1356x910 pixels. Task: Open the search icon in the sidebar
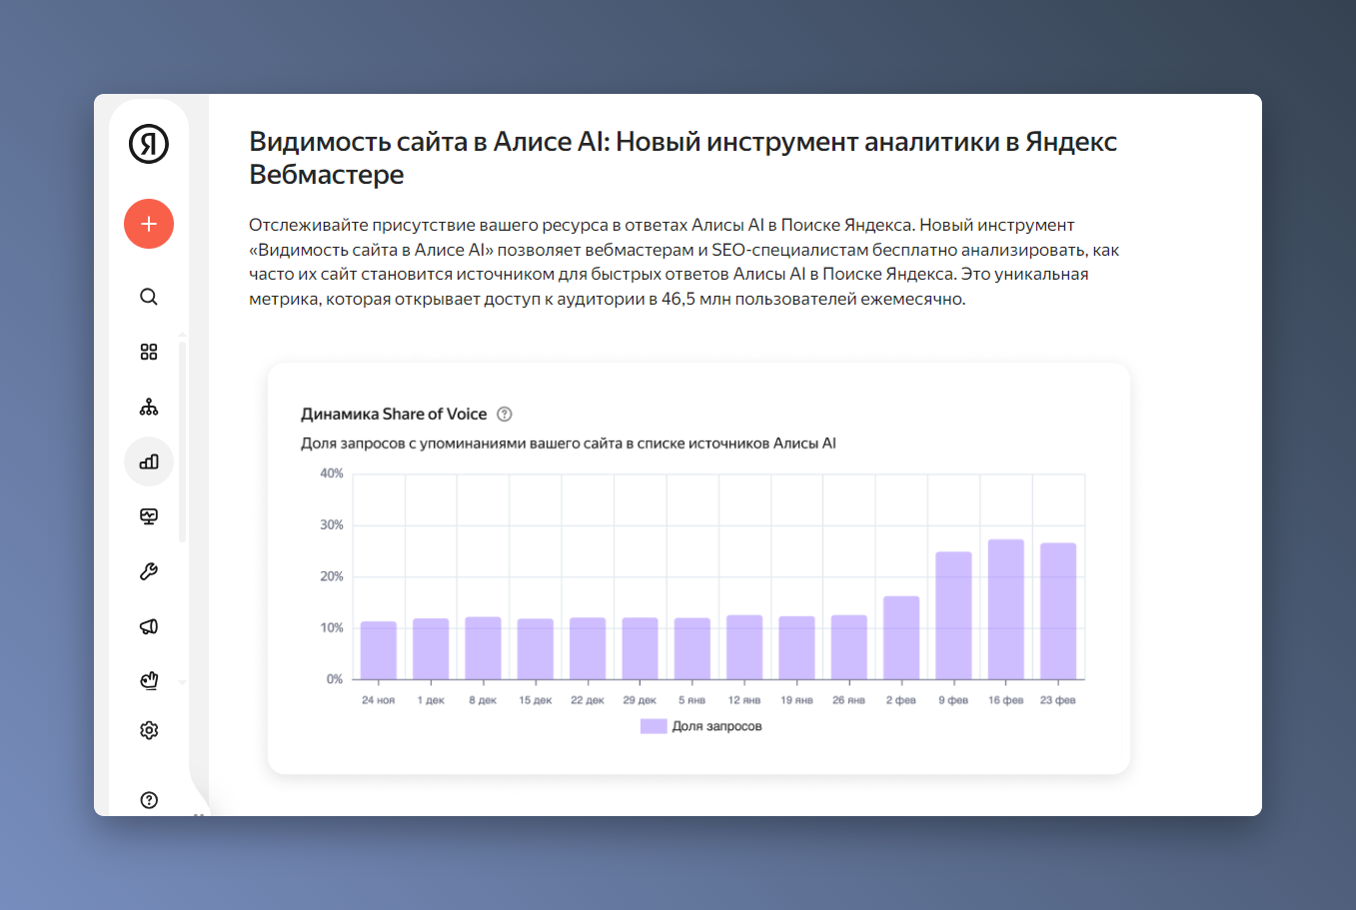tap(149, 297)
